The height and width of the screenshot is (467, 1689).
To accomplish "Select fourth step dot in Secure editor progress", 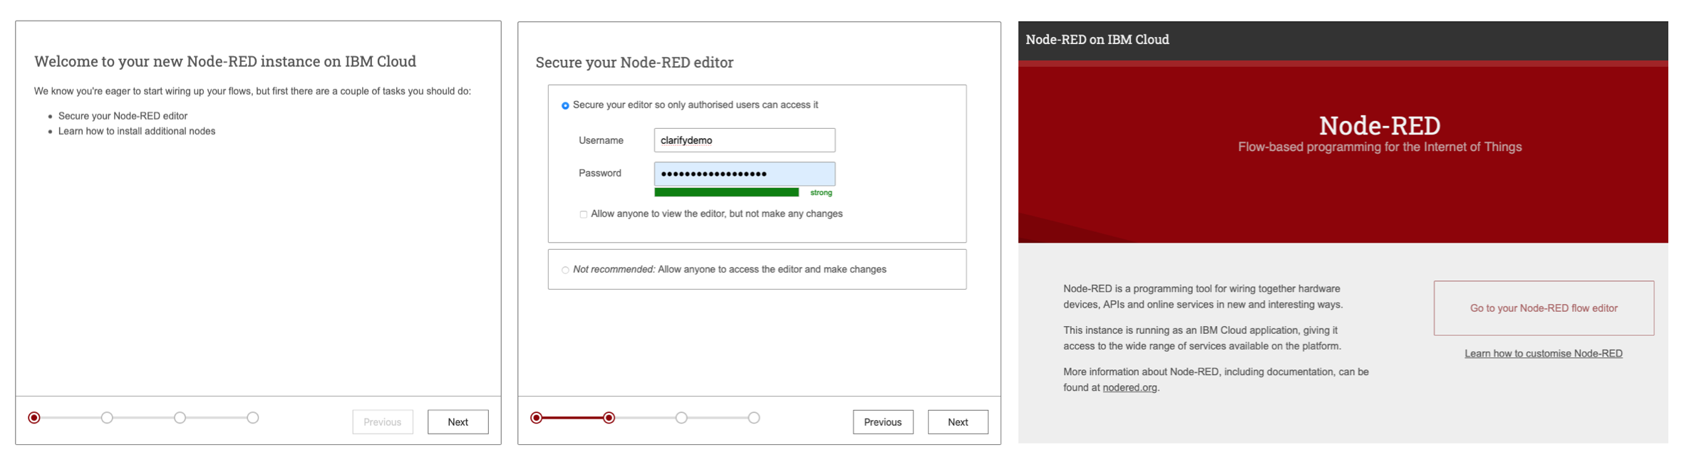I will click(754, 418).
